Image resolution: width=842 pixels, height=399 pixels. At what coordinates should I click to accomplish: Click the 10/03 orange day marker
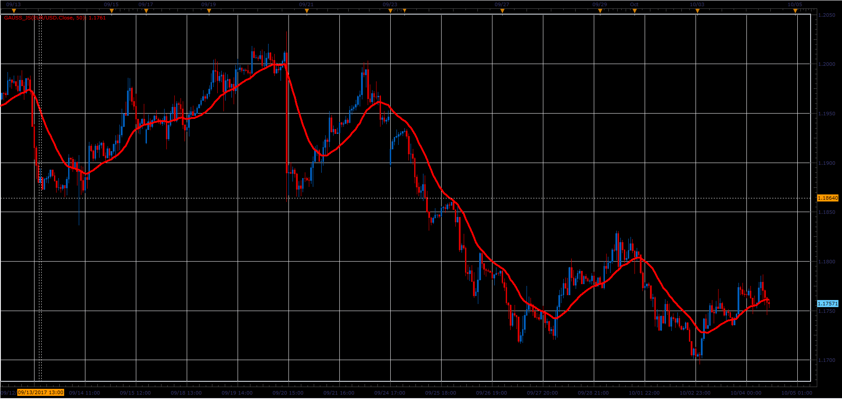pos(697,11)
